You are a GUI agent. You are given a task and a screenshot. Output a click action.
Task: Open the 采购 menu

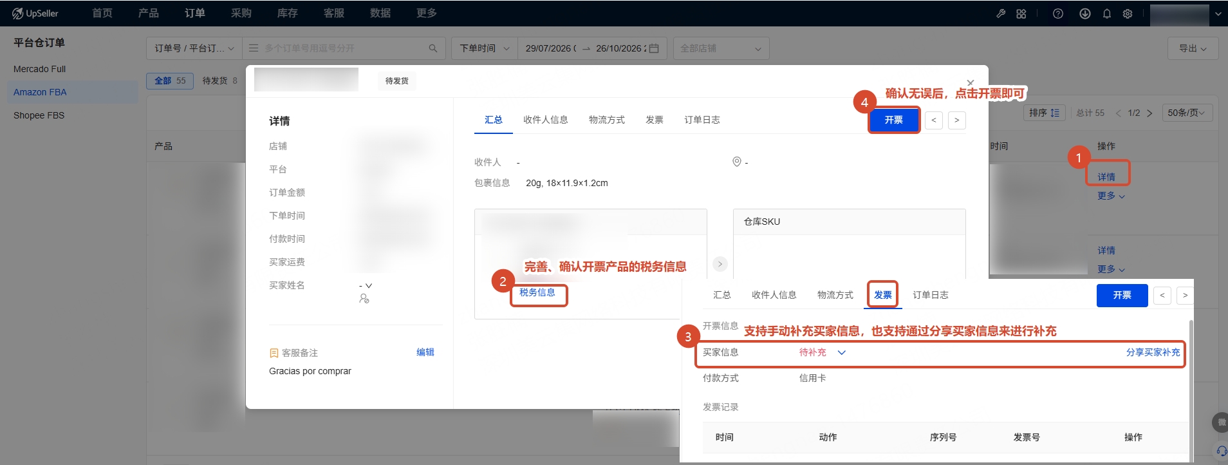[x=241, y=14]
